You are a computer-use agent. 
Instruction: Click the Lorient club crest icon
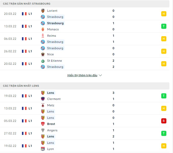(x=43, y=11)
